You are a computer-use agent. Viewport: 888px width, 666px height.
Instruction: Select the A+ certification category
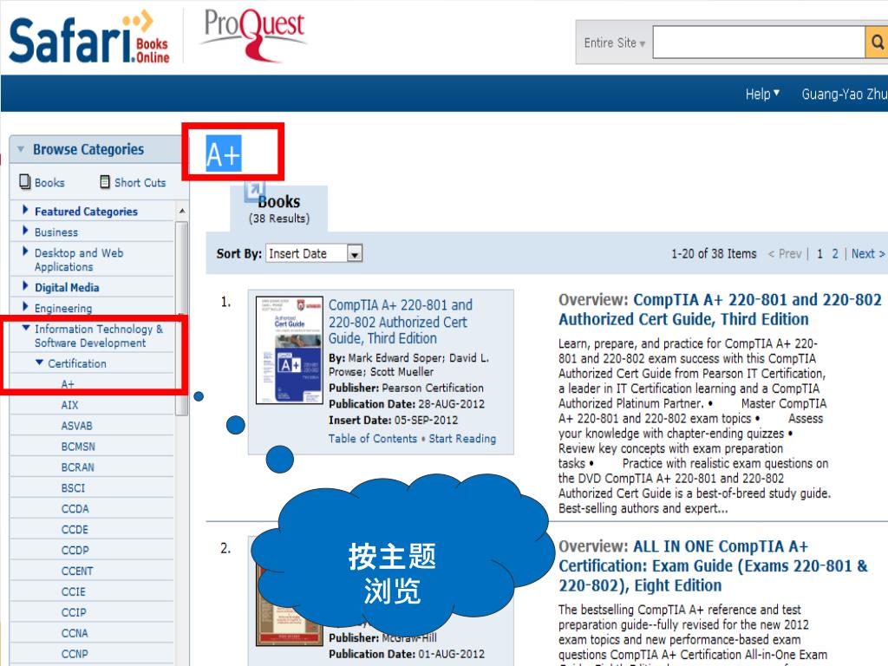pos(68,384)
